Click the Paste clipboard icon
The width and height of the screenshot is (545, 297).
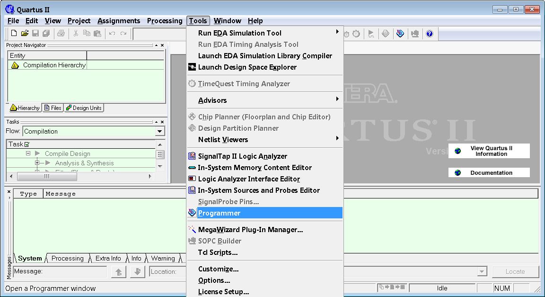point(97,34)
